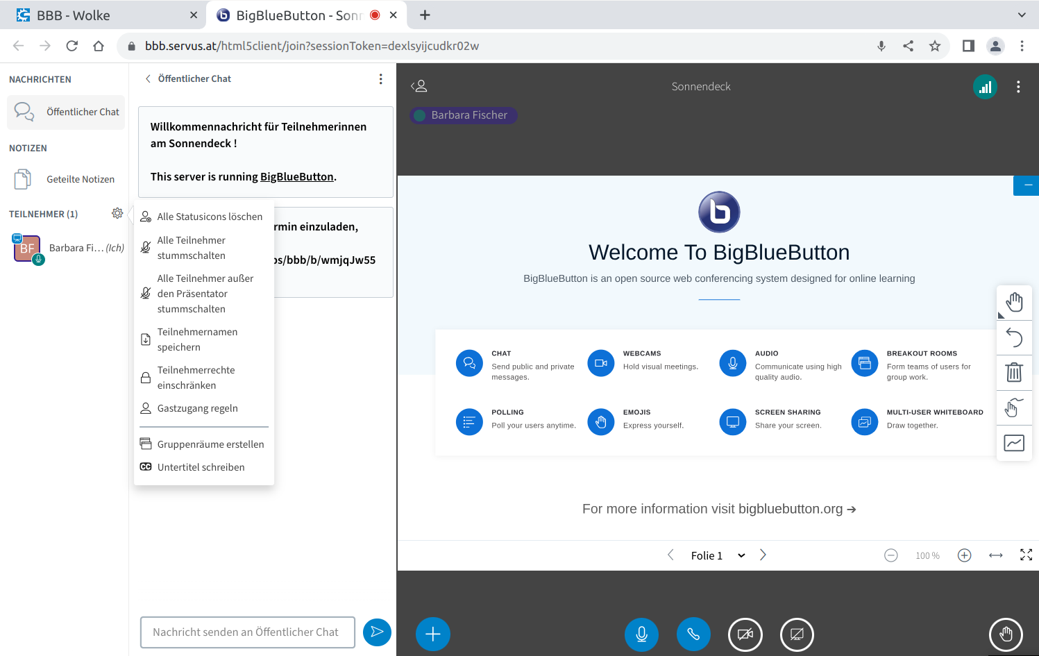Delete all whiteboard annotations with the trash icon
The image size is (1039, 656).
pos(1014,373)
